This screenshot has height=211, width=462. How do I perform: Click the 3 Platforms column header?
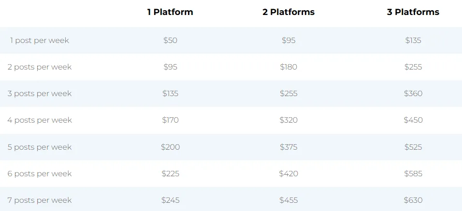click(413, 12)
